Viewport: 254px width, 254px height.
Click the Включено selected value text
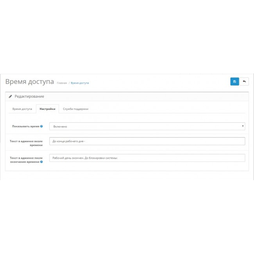pyautogui.click(x=60, y=127)
